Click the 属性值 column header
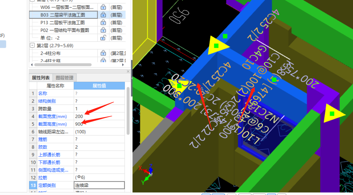Image resolution: width=353 pixels, height=195 pixels. coord(99,86)
